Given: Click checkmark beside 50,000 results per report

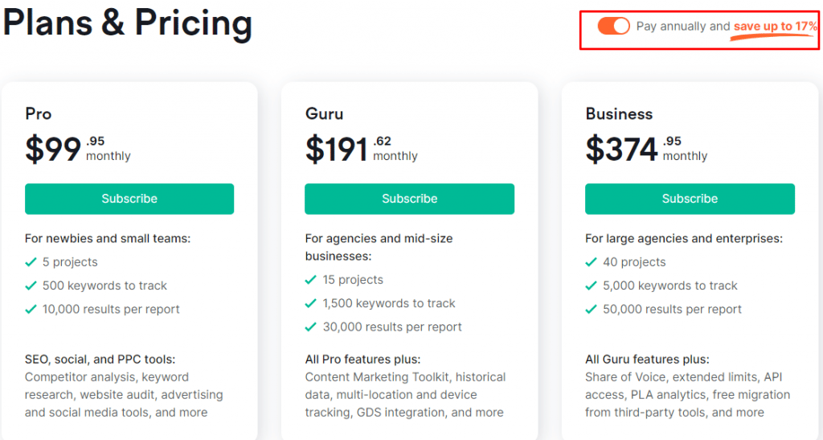Looking at the screenshot, I should (592, 309).
